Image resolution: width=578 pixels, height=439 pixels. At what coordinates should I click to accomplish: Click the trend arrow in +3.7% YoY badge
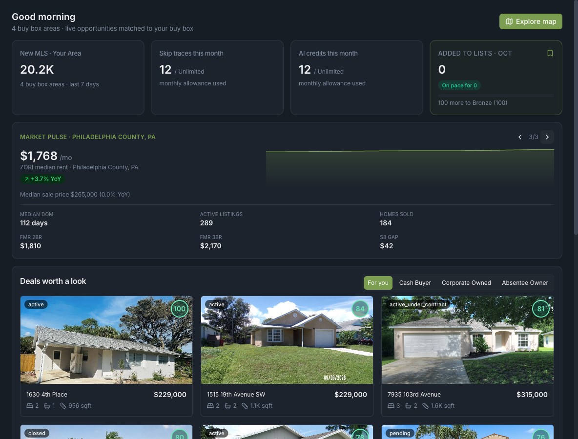(x=26, y=179)
